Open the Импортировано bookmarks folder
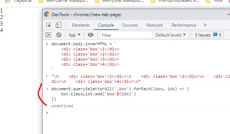The width and height of the screenshot is (230, 134). 175,1
